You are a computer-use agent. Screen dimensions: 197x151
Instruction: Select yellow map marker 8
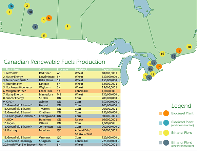click(x=145, y=76)
